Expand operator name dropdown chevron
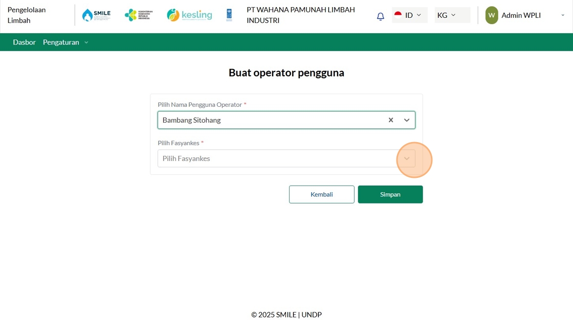This screenshot has width=573, height=320. point(407,120)
